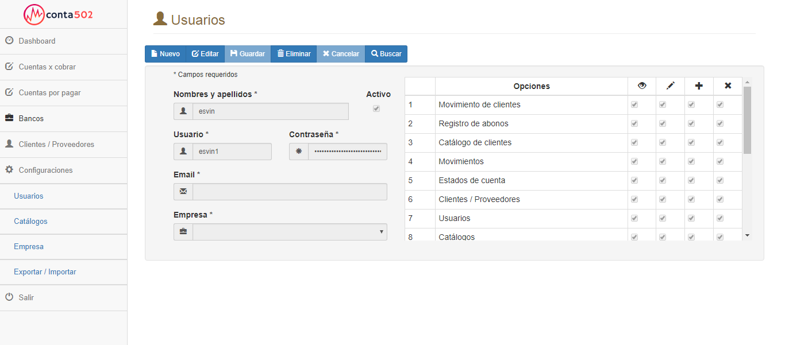Toggle view permission for Movimiento de clientes

click(634, 105)
